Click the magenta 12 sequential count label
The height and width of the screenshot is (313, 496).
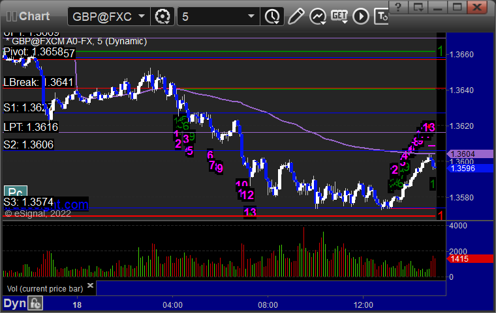pyautogui.click(x=248, y=195)
